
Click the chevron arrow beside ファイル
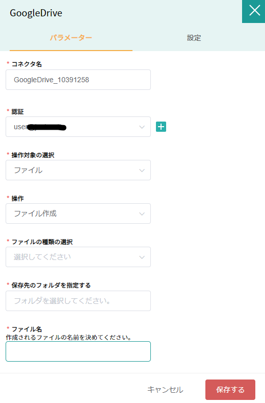click(x=142, y=171)
